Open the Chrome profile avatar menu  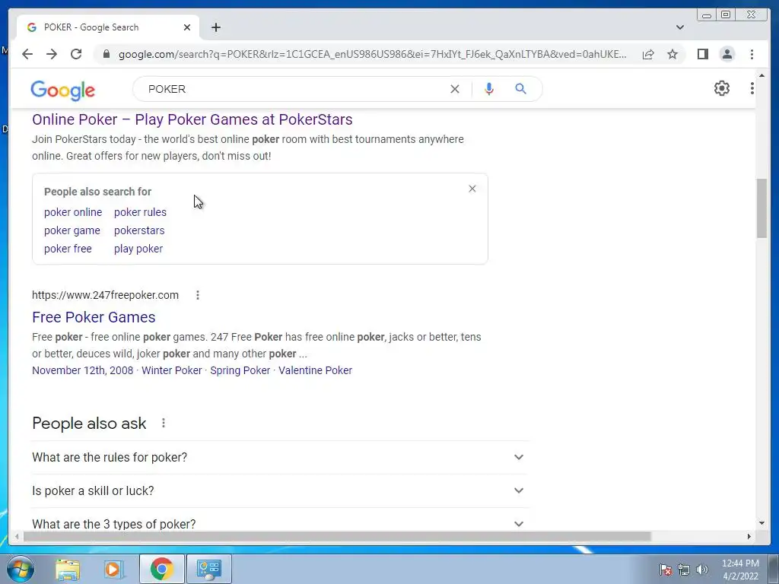(727, 54)
